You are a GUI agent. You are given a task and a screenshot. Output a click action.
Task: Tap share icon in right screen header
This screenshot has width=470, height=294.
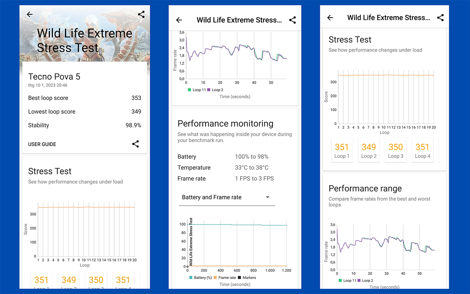pos(441,18)
